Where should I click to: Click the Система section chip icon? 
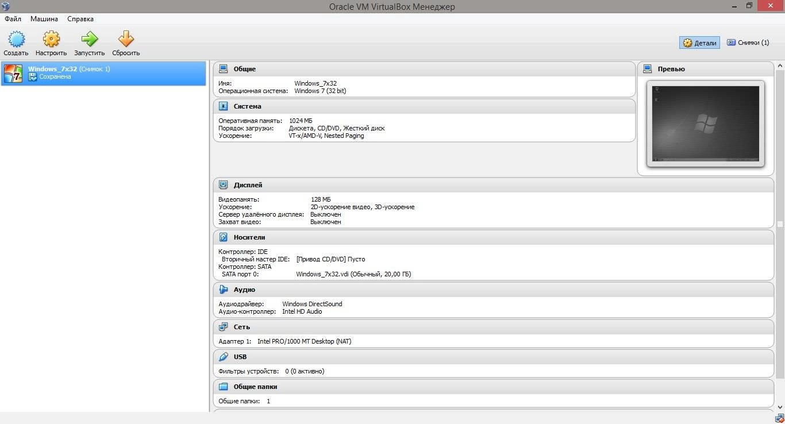(224, 106)
